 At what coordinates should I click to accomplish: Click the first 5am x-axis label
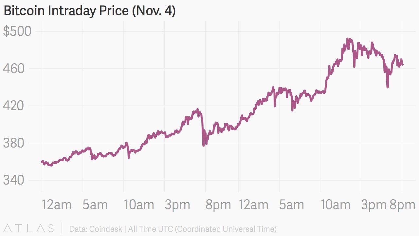pyautogui.click(x=95, y=205)
